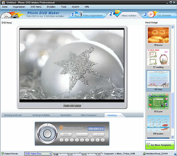The width and height of the screenshot is (177, 156).
Task: Open the Tools menu
Action: tap(64, 7)
